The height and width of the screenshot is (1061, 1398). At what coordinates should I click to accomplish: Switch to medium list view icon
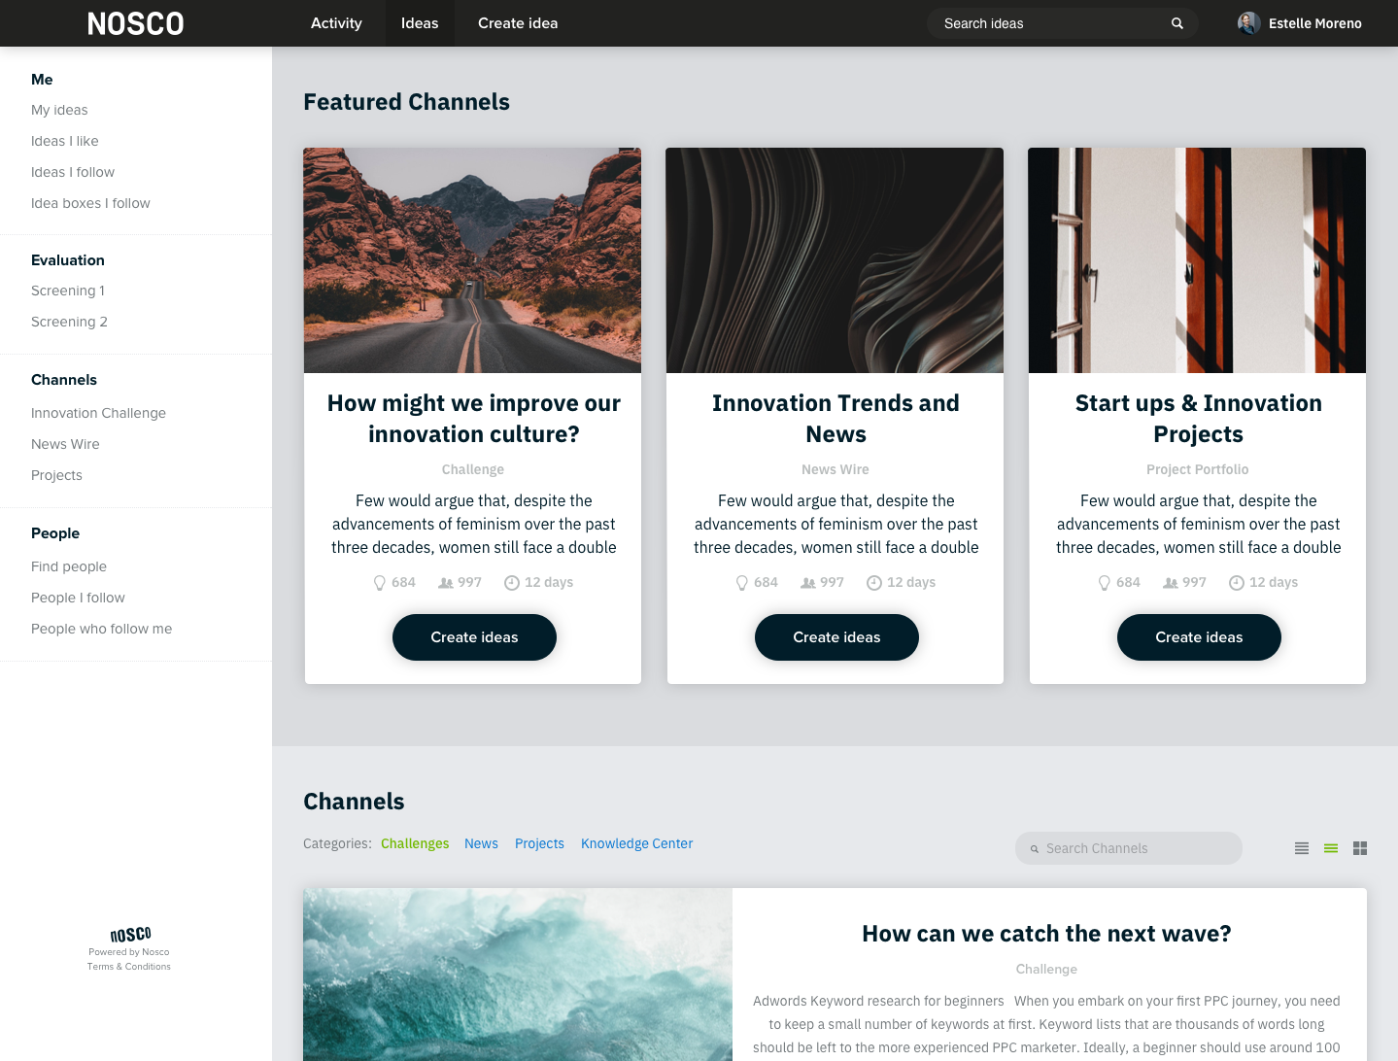tap(1331, 848)
